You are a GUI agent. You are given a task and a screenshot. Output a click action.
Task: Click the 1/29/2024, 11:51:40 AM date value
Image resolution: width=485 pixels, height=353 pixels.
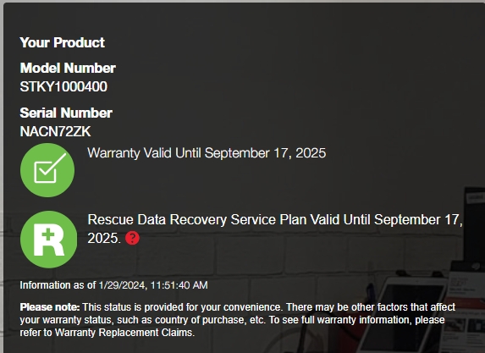point(153,285)
